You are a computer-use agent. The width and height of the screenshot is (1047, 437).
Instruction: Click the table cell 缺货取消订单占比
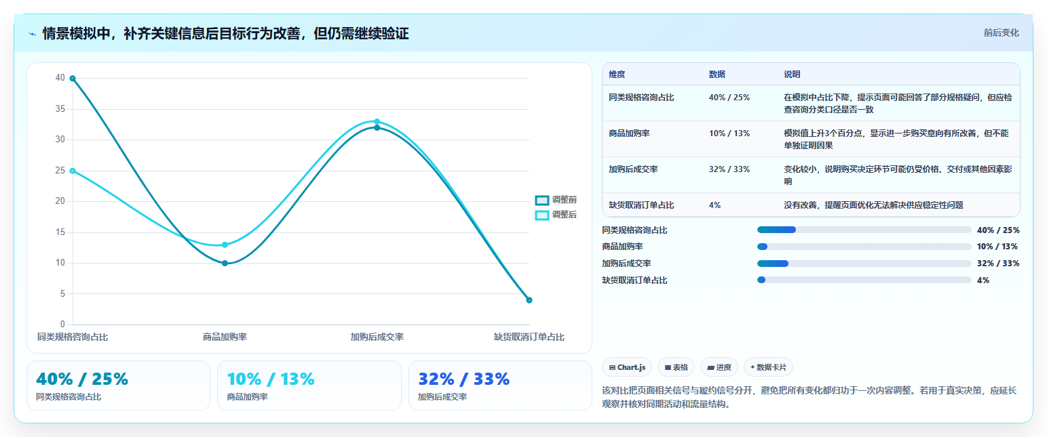(x=641, y=205)
